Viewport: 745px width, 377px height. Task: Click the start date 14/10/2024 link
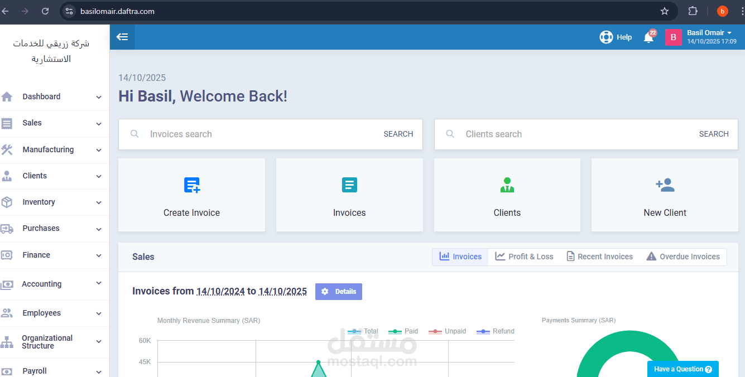coord(220,291)
